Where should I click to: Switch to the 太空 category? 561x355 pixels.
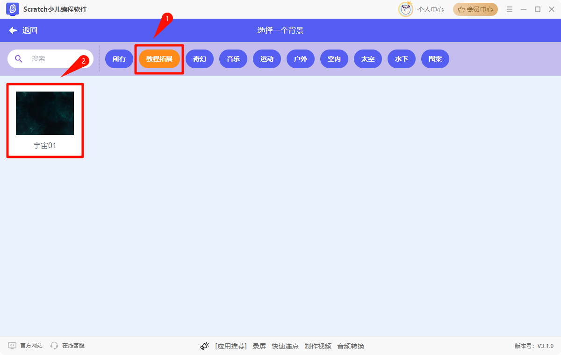tap(367, 59)
